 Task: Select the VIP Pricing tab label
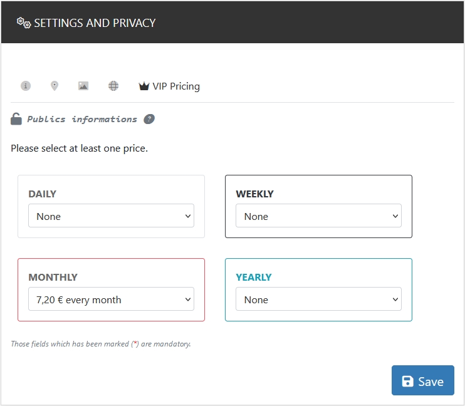(176, 86)
